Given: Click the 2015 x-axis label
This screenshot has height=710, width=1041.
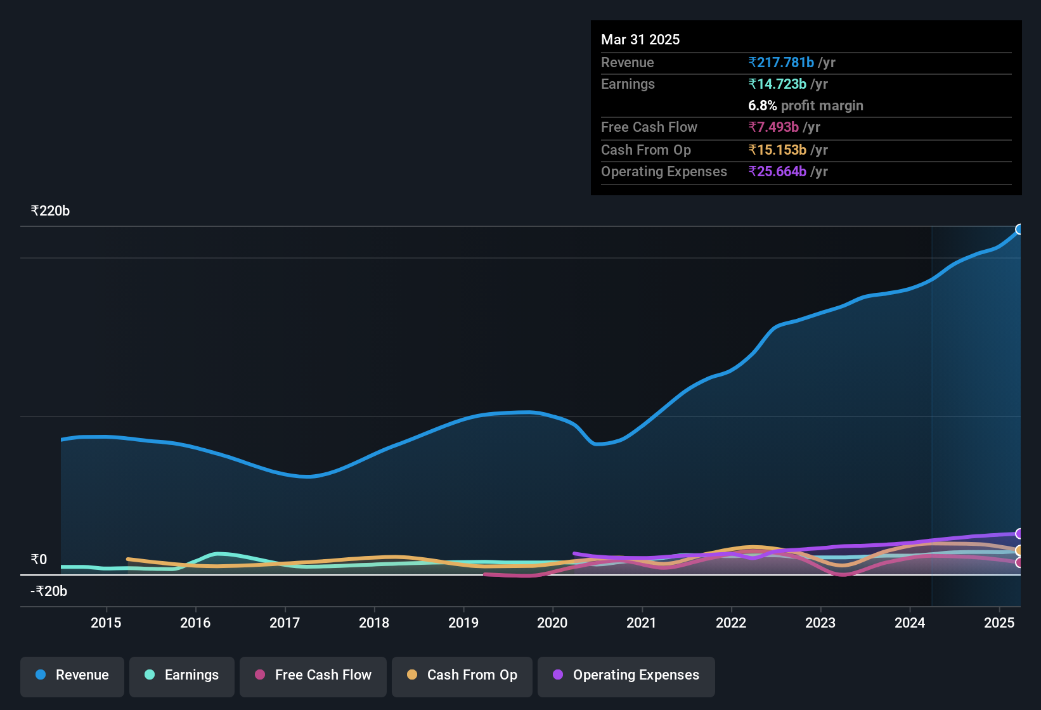Looking at the screenshot, I should 106,623.
